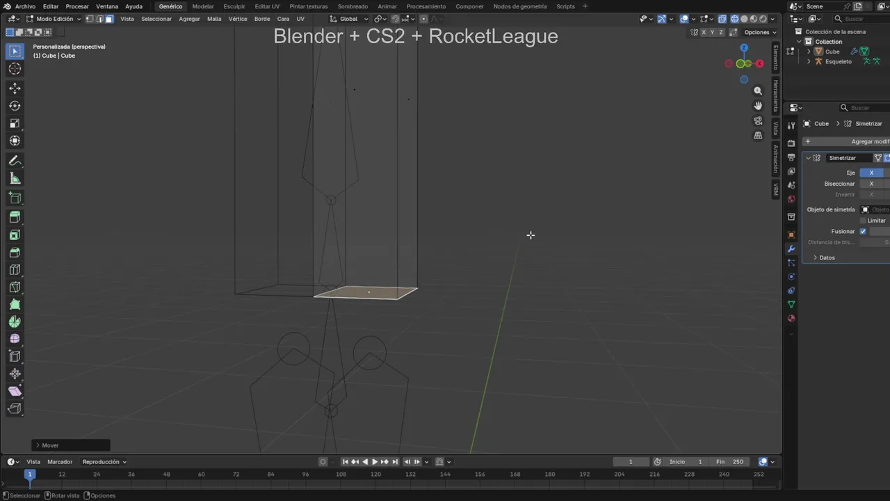Enable vertex select mode
Image resolution: width=890 pixels, height=501 pixels.
click(x=90, y=19)
